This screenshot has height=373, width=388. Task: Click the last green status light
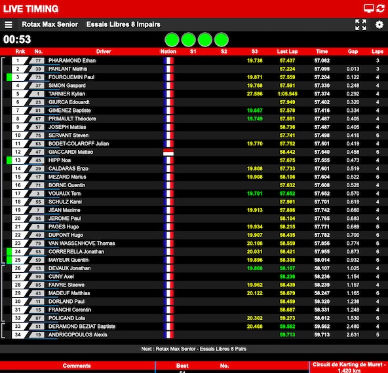click(222, 39)
